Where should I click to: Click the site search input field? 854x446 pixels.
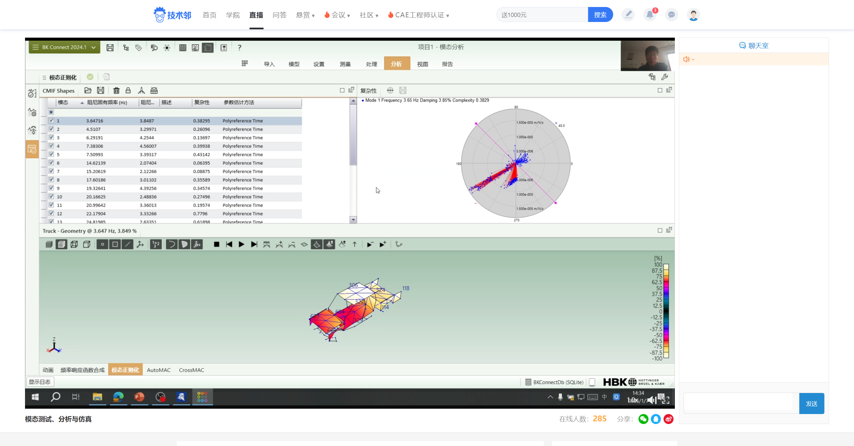[542, 15]
